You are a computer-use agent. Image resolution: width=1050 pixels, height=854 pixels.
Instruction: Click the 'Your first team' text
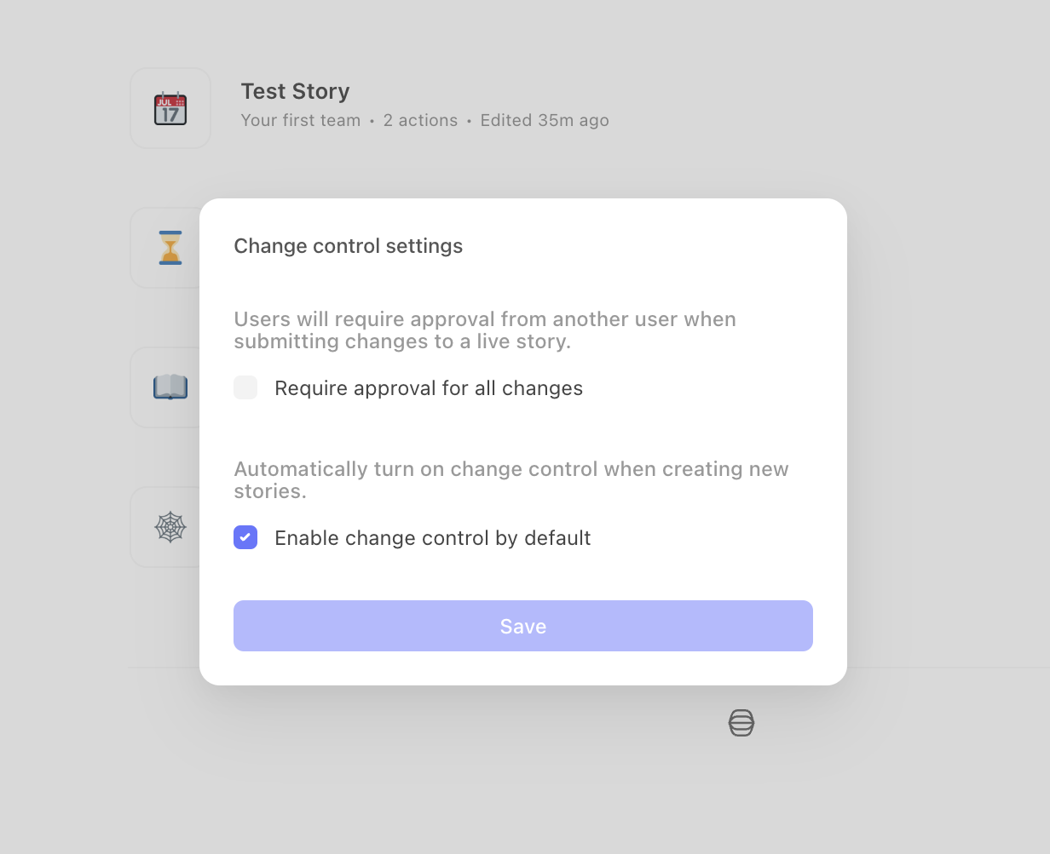tap(301, 120)
